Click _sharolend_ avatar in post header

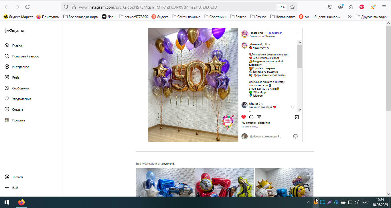(x=244, y=34)
